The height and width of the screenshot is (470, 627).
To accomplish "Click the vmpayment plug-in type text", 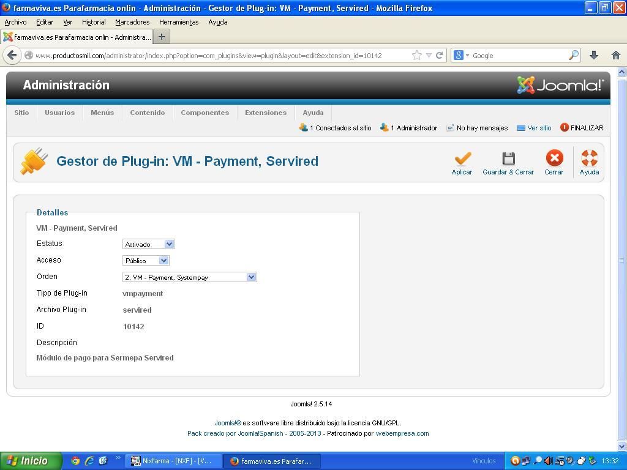I will tap(143, 294).
